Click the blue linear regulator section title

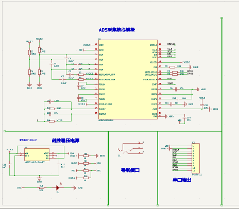tap(65, 141)
